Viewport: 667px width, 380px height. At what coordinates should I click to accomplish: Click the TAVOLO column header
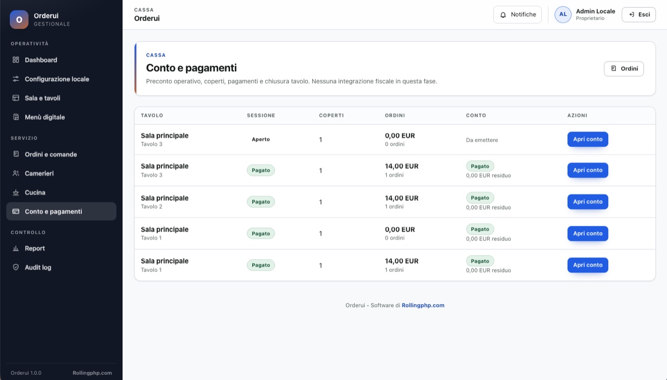pyautogui.click(x=152, y=116)
